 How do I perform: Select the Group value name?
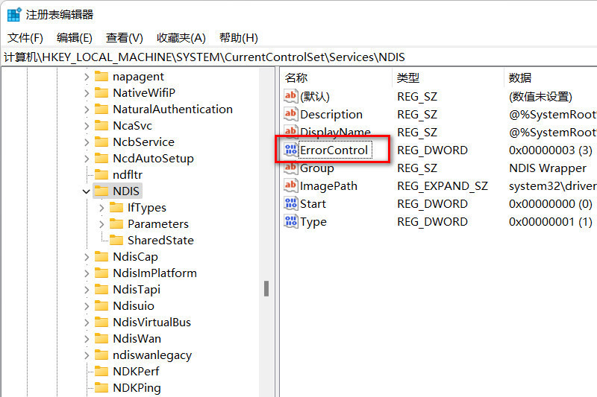pyautogui.click(x=316, y=168)
